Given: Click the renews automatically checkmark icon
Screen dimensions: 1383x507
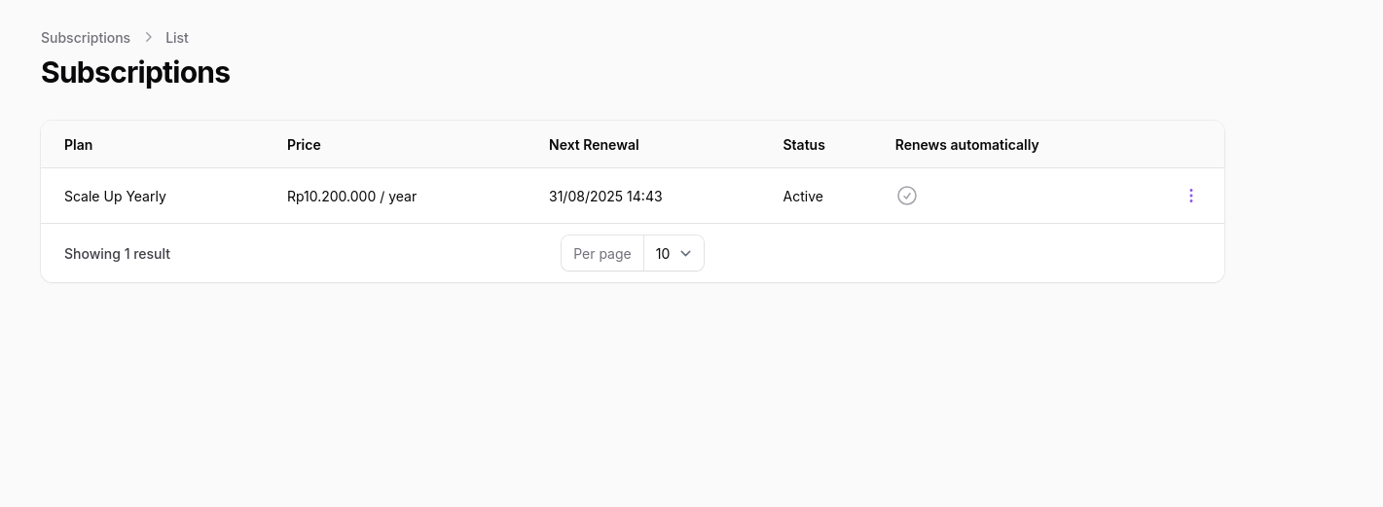Looking at the screenshot, I should [x=907, y=196].
